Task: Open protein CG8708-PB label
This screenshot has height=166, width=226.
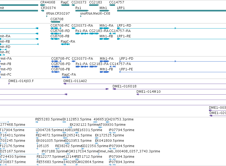Action: (x=61, y=69)
